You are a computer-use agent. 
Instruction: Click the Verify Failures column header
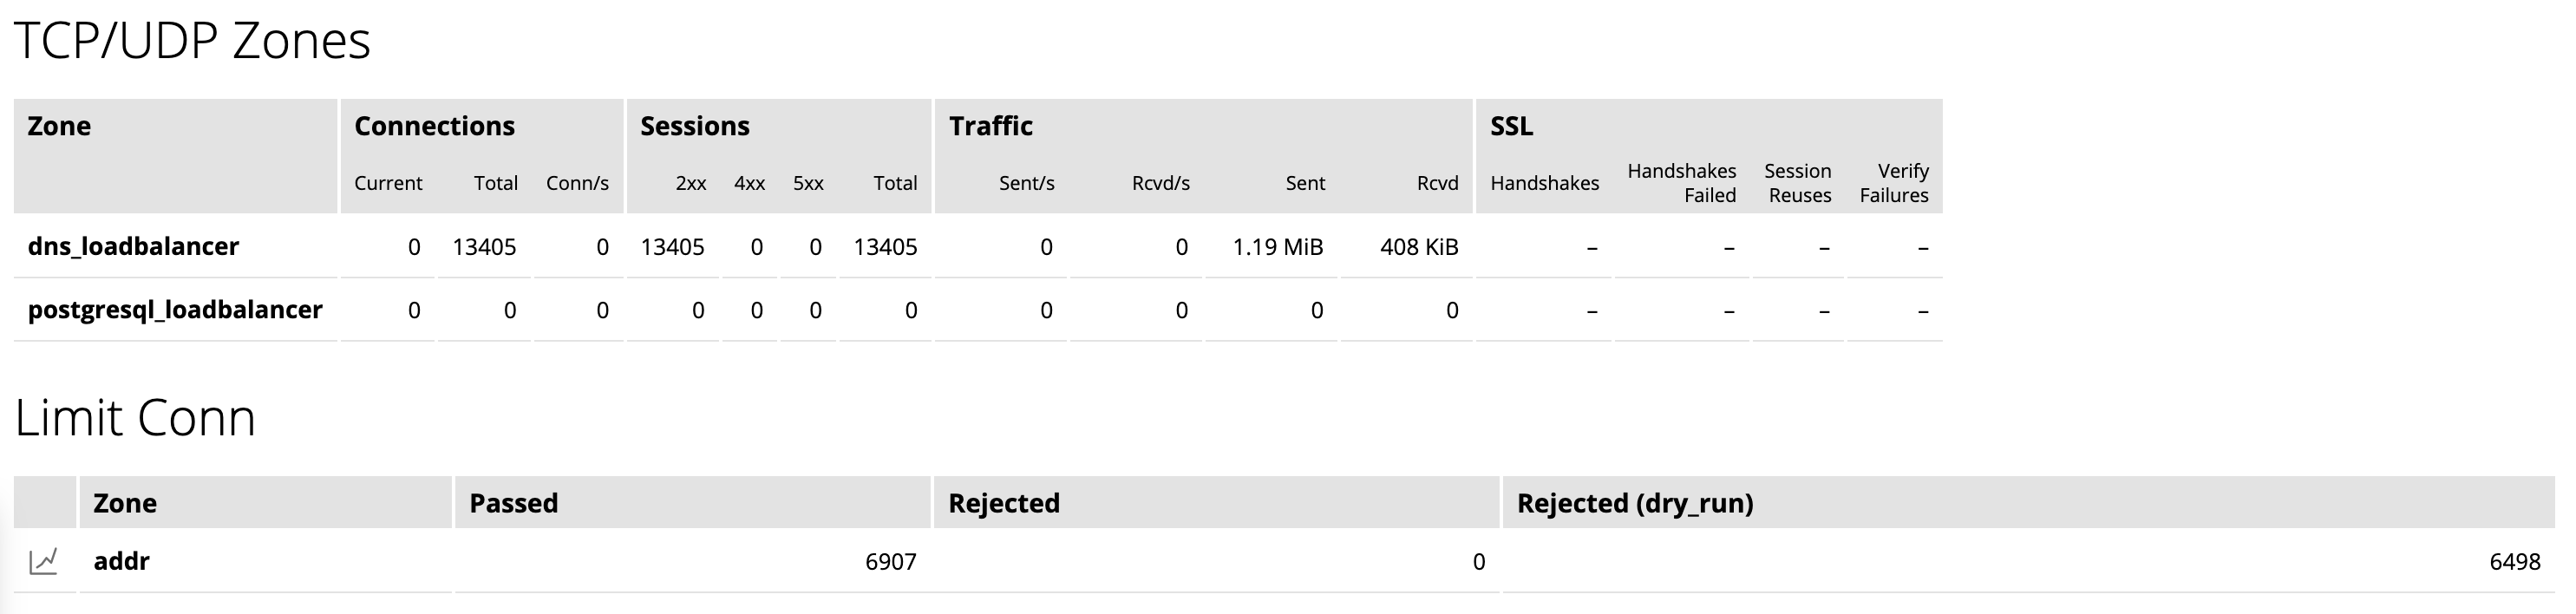tap(1896, 183)
